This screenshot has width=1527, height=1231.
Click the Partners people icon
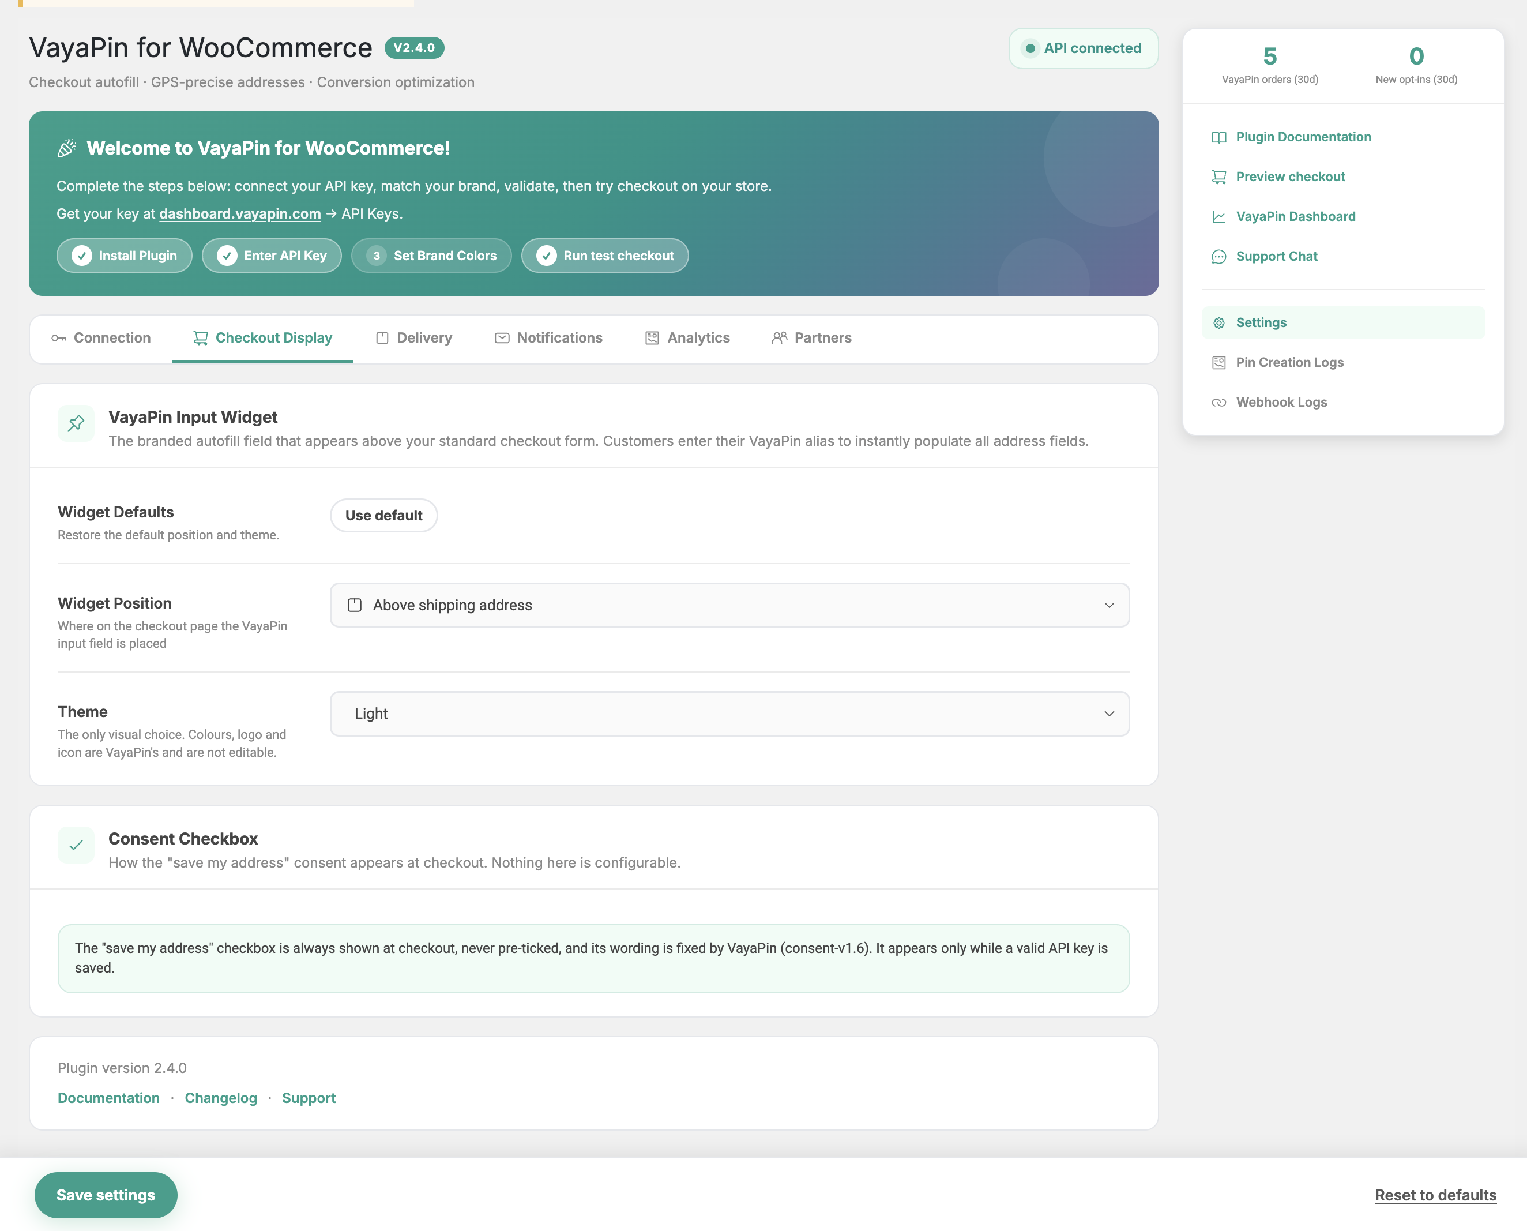tap(779, 338)
